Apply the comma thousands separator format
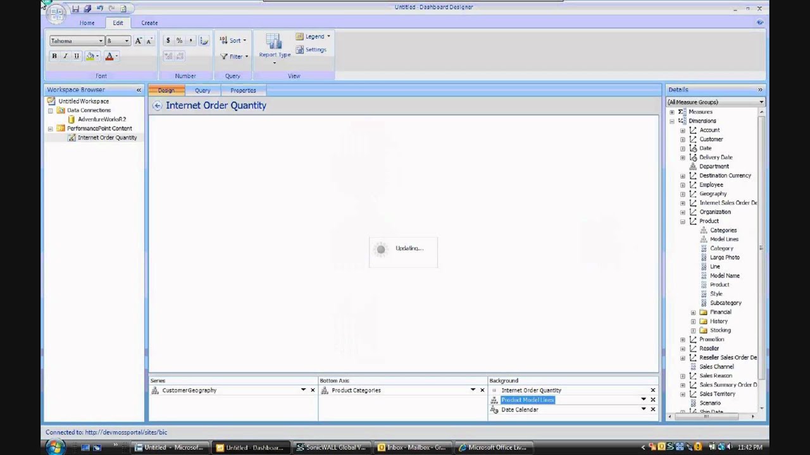 [x=190, y=40]
